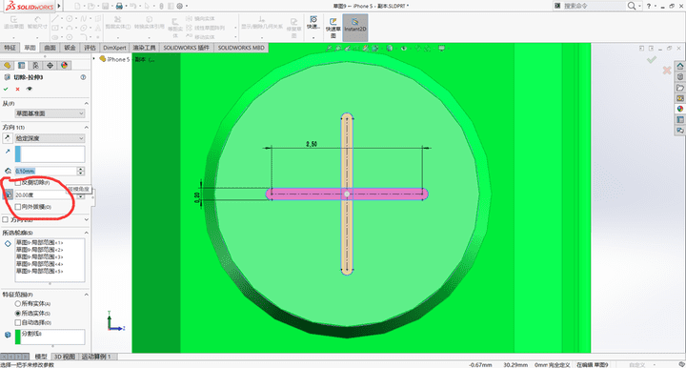The width and height of the screenshot is (686, 368).
Task: Open the DisplayManager color ball tab
Action: pos(65,65)
